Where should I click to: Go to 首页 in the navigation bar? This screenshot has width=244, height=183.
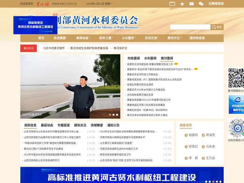tap(41, 38)
